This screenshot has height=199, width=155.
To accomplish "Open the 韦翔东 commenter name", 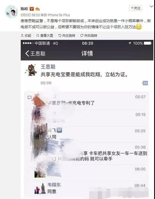I will coord(54,185).
